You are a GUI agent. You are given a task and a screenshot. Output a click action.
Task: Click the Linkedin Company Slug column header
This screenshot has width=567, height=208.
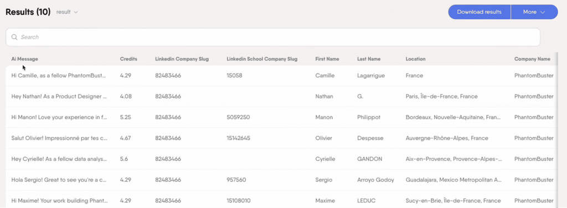(x=182, y=59)
